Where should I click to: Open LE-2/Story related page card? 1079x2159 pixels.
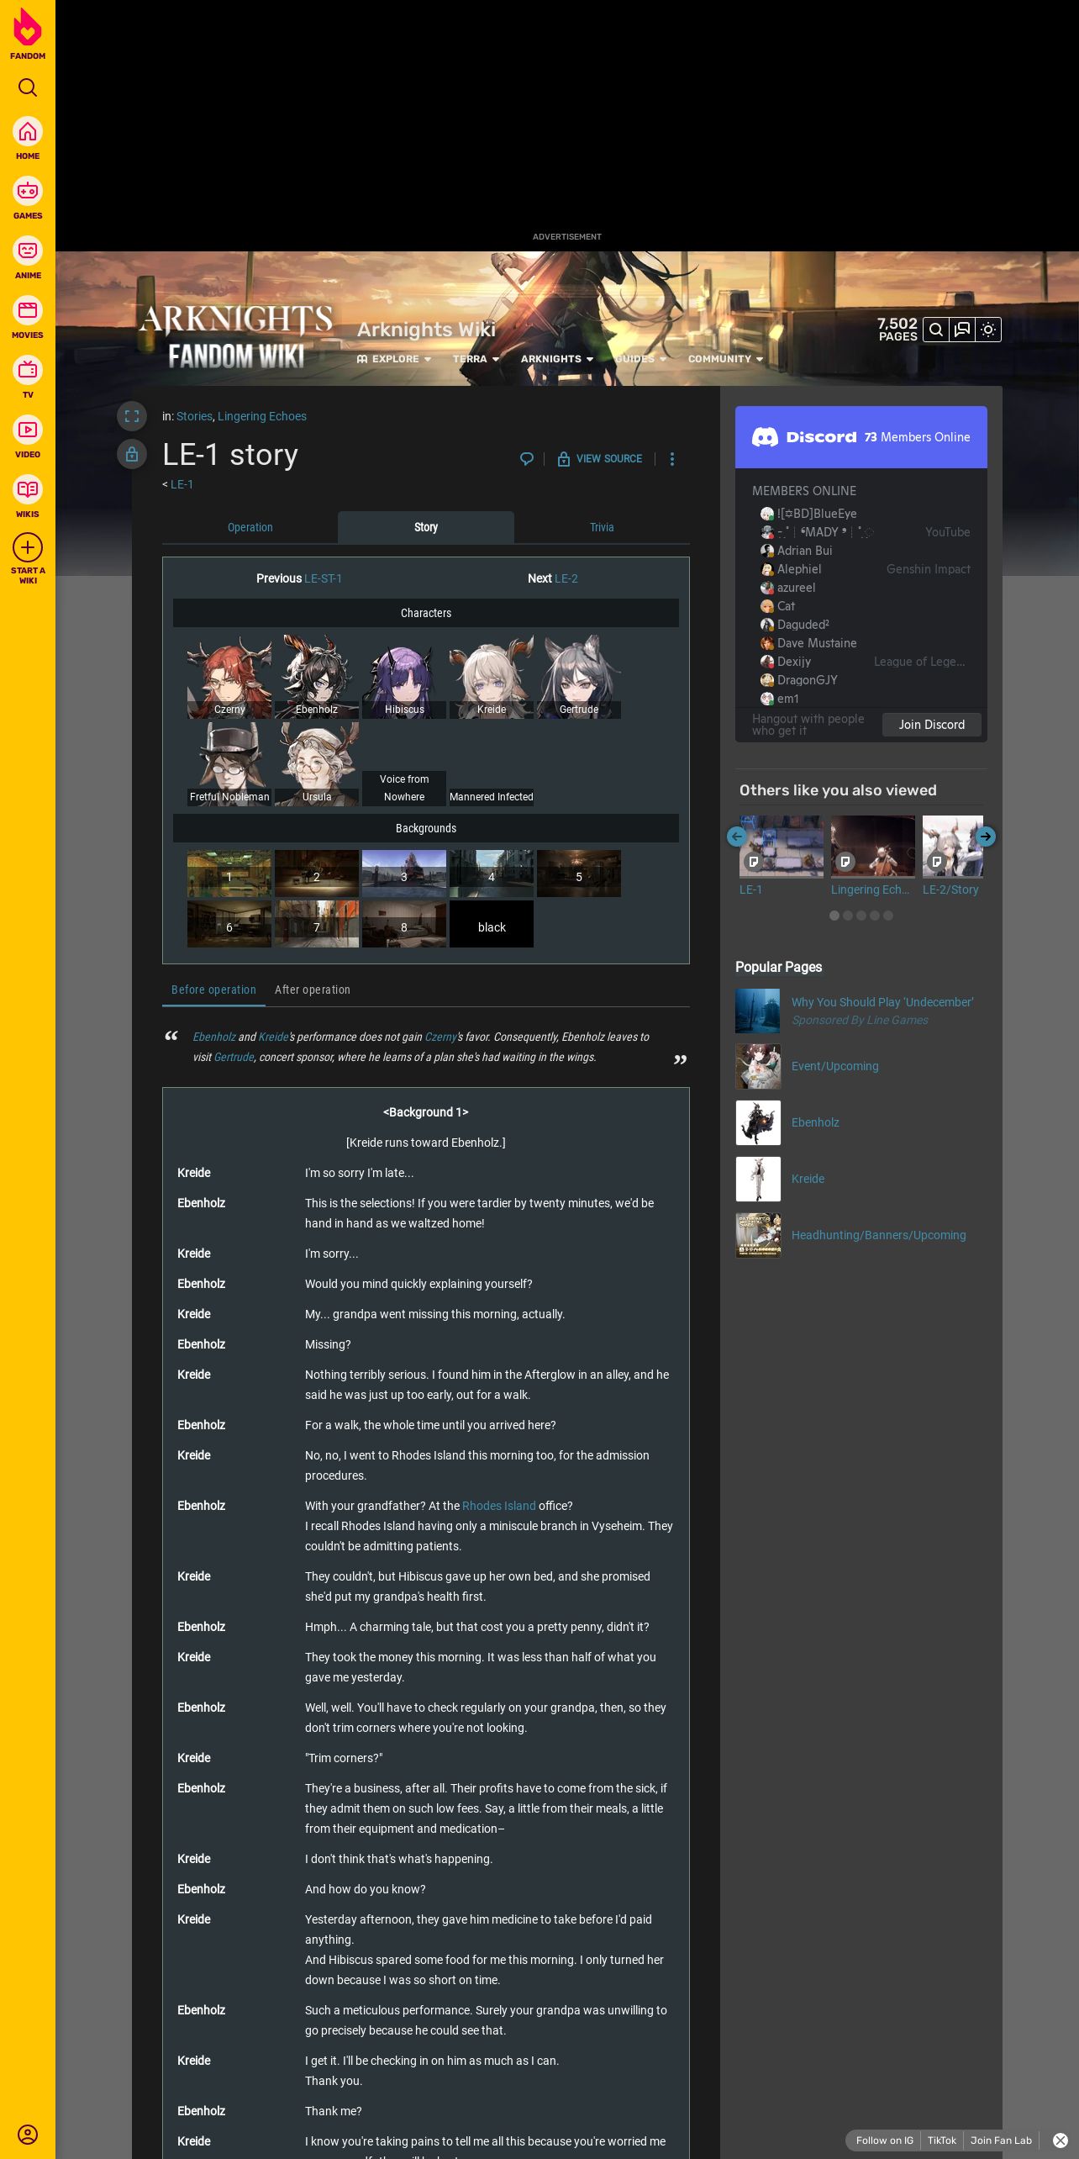[x=952, y=856]
